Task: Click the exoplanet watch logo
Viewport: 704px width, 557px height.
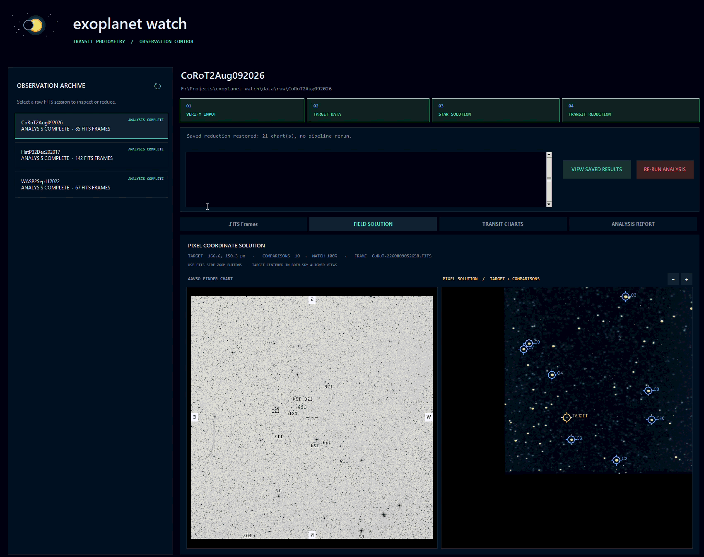Action: (x=34, y=25)
